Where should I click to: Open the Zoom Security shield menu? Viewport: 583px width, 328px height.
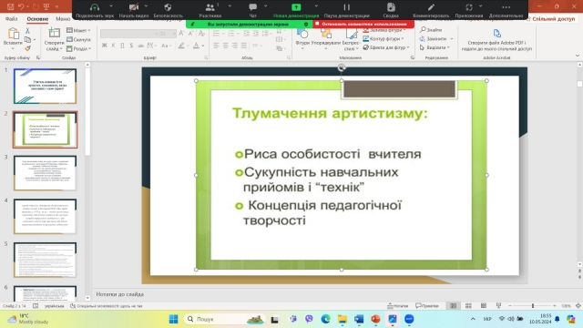click(168, 10)
